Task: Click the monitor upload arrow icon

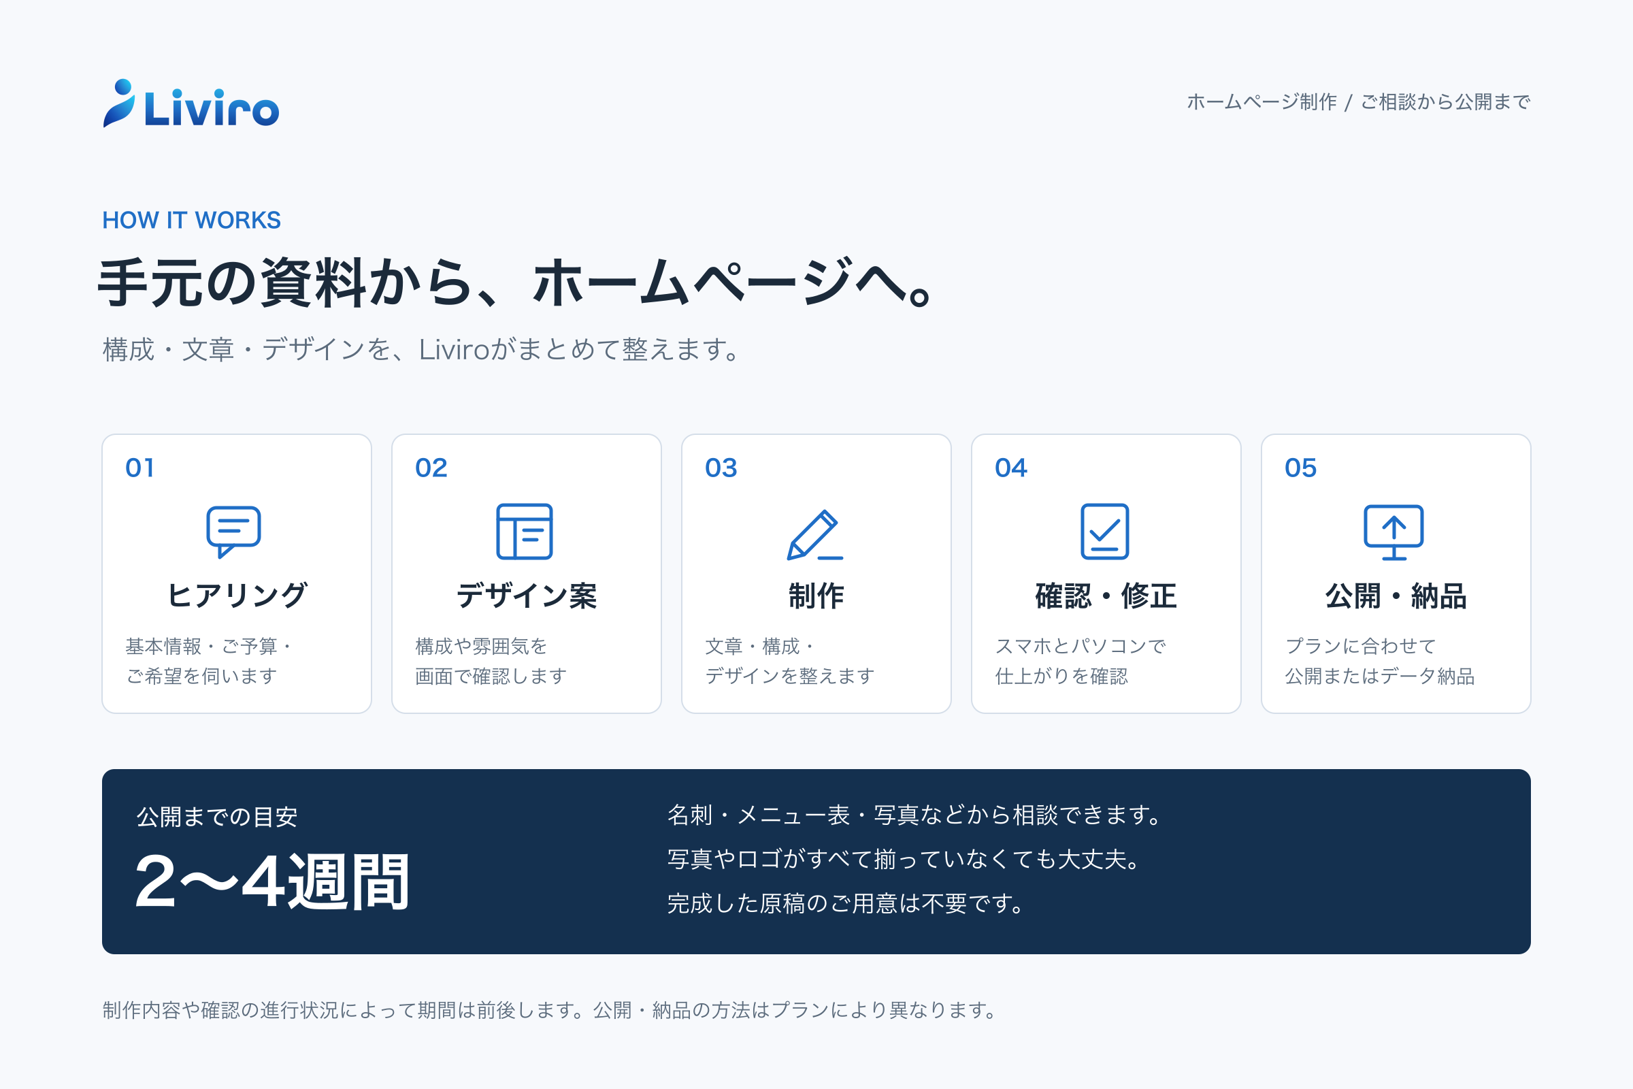Action: 1394,532
